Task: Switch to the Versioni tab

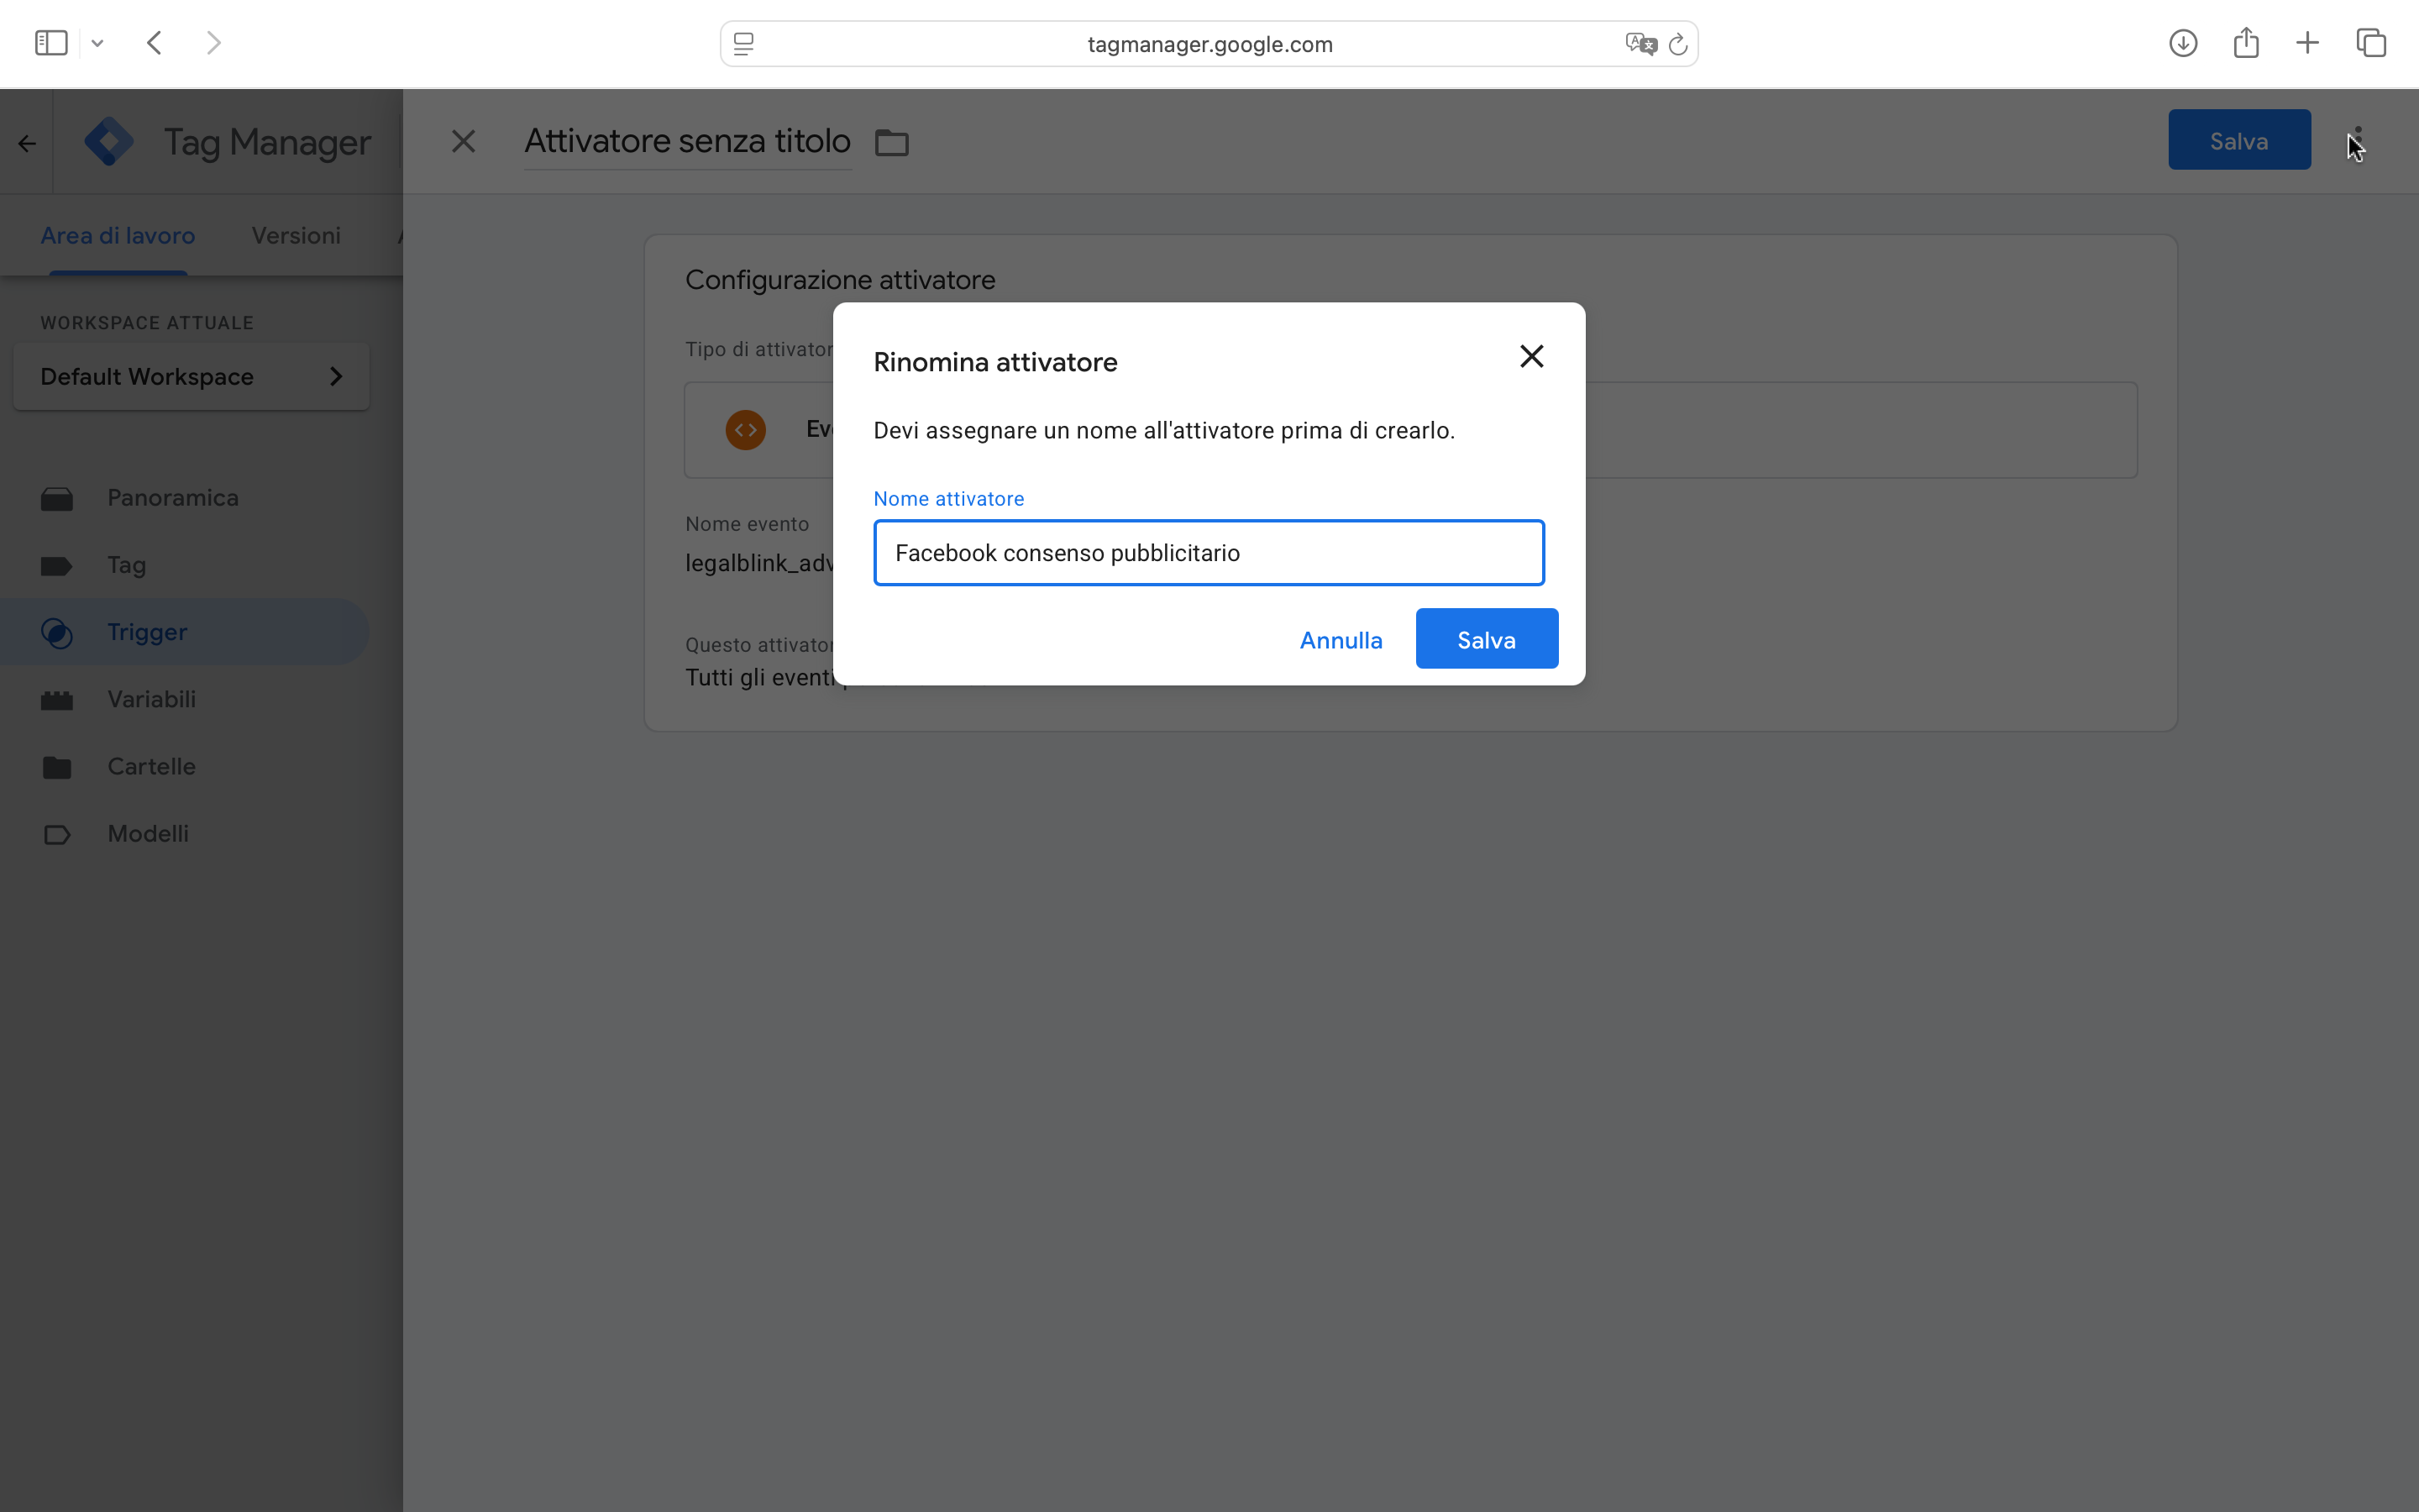Action: [x=296, y=236]
